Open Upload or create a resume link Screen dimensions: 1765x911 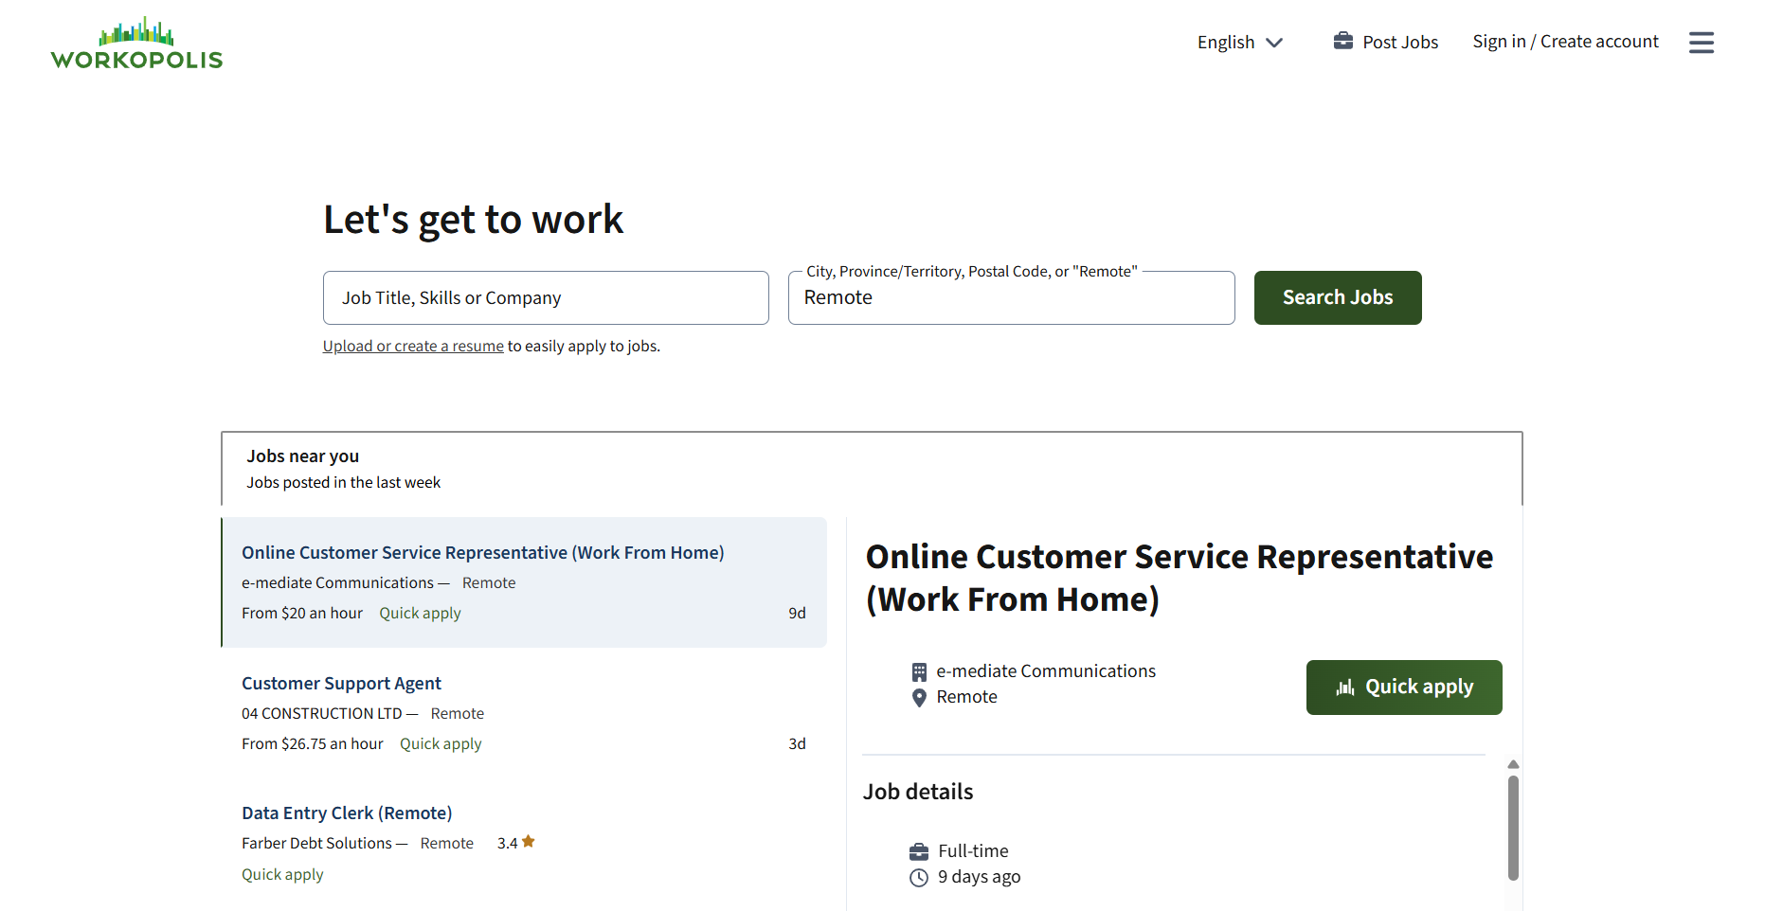(x=413, y=347)
